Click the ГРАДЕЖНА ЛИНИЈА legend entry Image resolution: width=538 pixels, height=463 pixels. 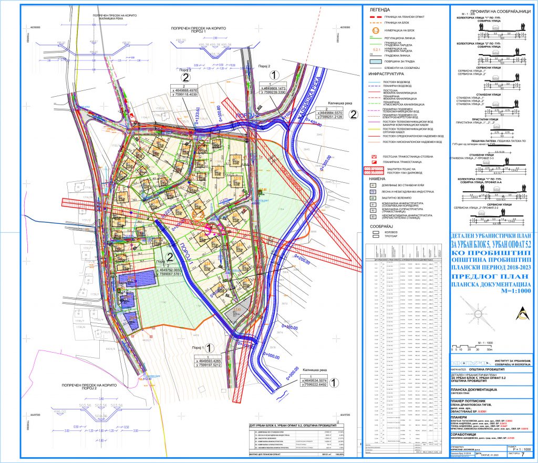(x=397, y=56)
